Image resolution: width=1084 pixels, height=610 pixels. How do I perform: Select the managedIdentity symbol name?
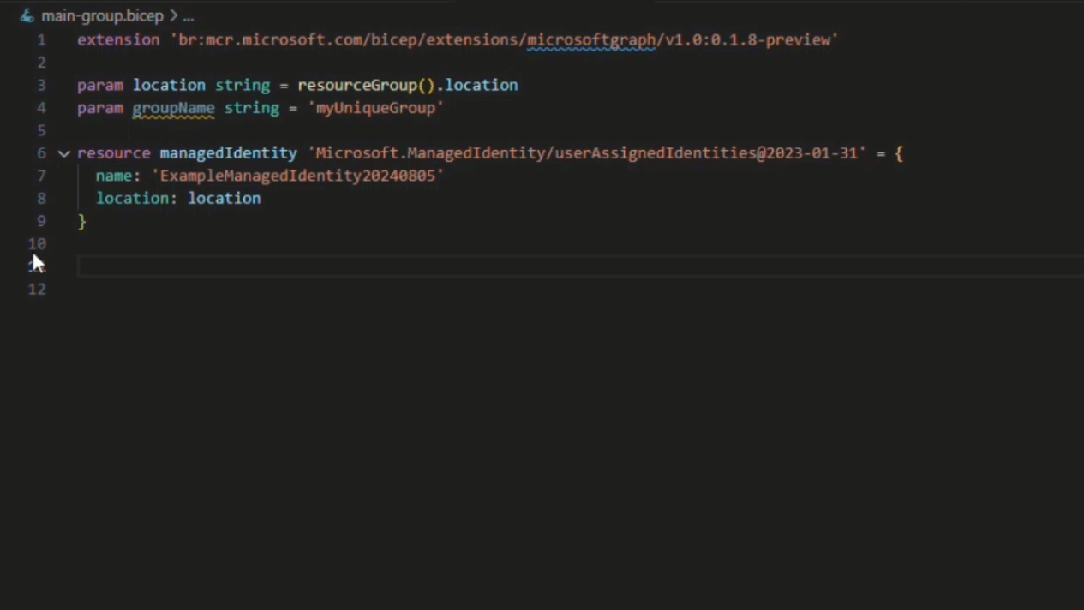click(x=228, y=152)
